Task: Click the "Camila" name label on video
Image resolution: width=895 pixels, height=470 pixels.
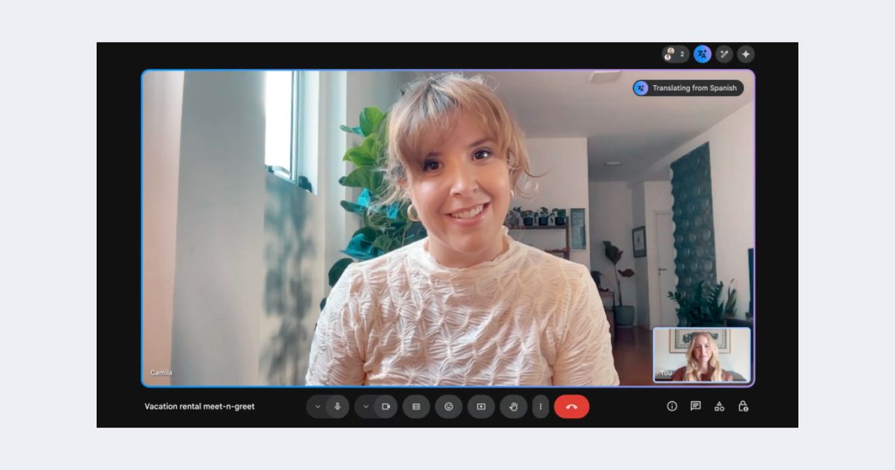Action: tap(162, 372)
